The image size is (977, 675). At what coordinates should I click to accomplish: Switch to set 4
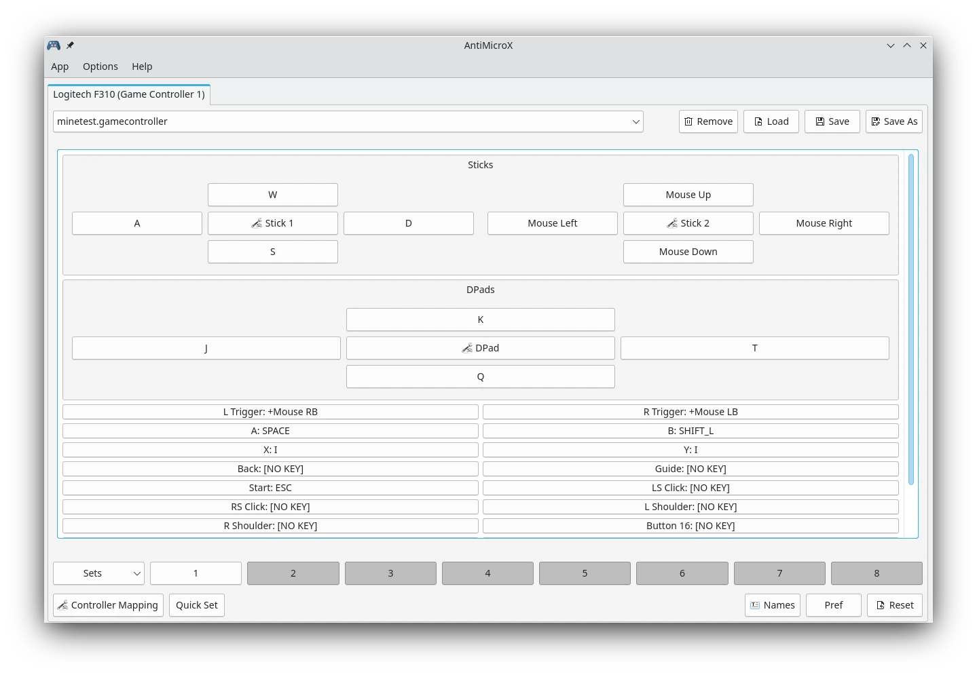pos(487,573)
